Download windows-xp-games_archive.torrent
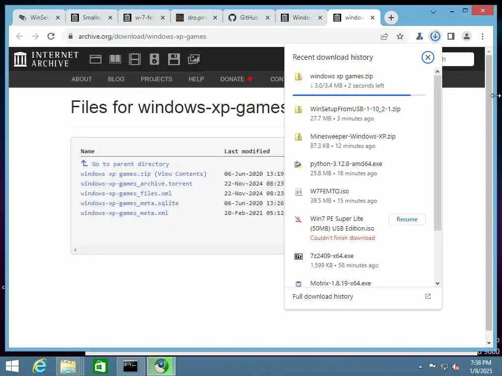This screenshot has height=376, width=502. click(136, 184)
